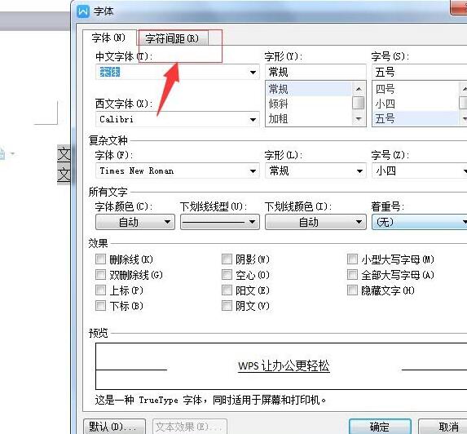This screenshot has height=434, width=467.
Task: Click the preview text WPS 让办公更轻松
Action: pyautogui.click(x=284, y=365)
